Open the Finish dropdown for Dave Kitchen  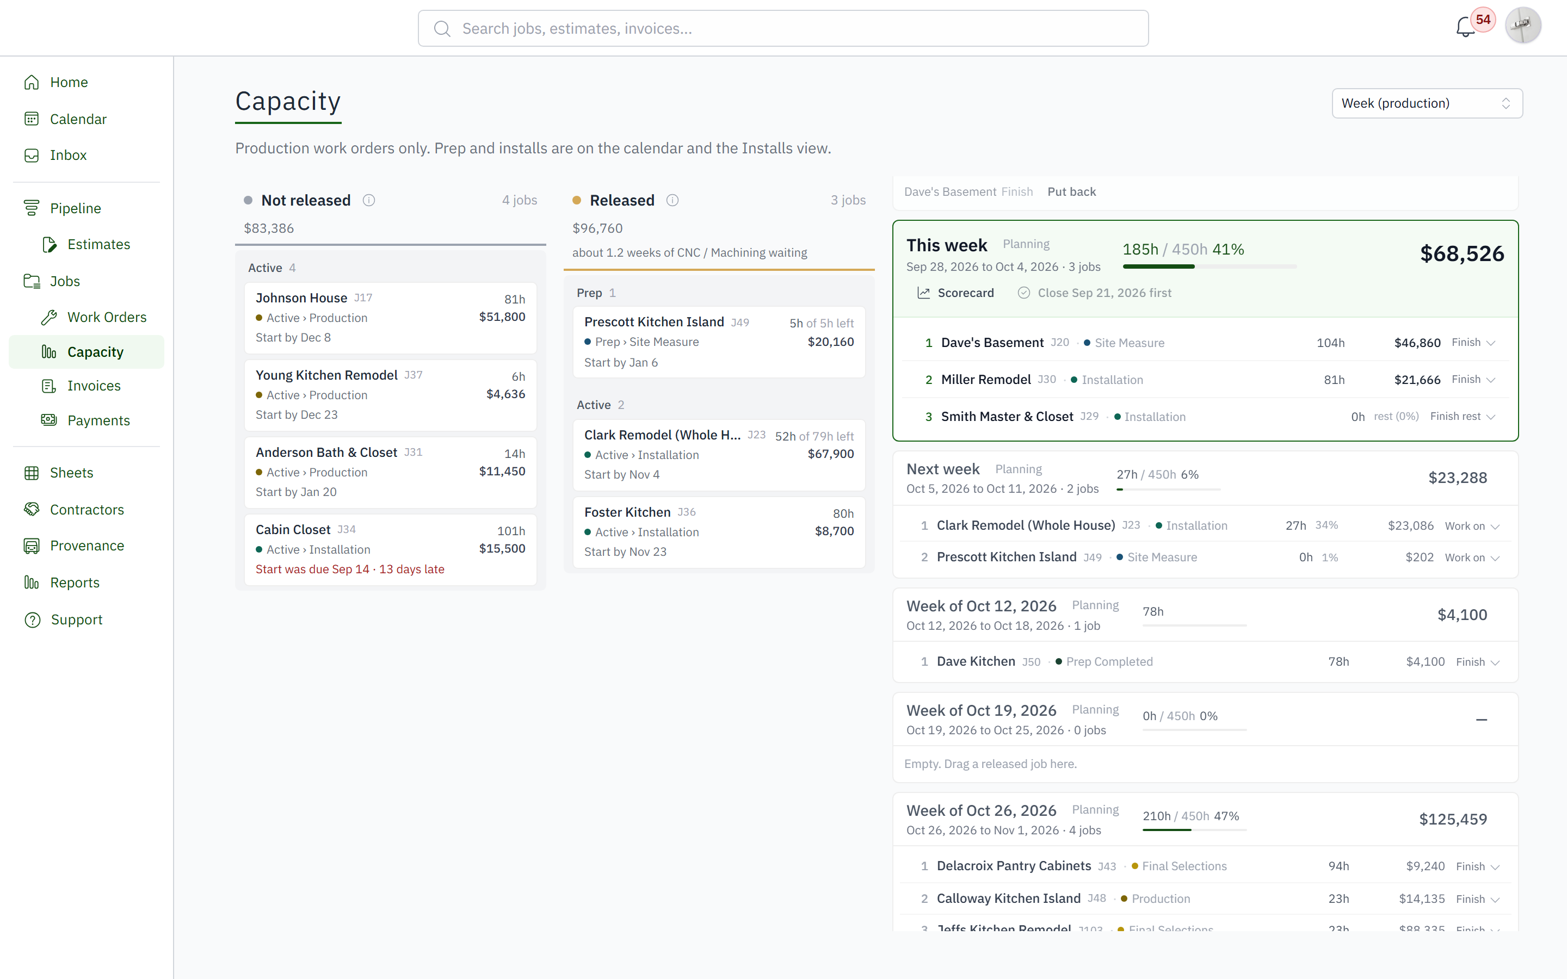point(1478,662)
